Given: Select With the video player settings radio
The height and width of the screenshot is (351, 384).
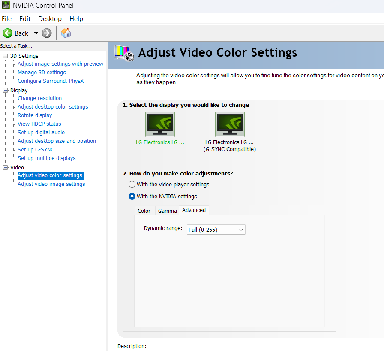Looking at the screenshot, I should click(x=132, y=184).
